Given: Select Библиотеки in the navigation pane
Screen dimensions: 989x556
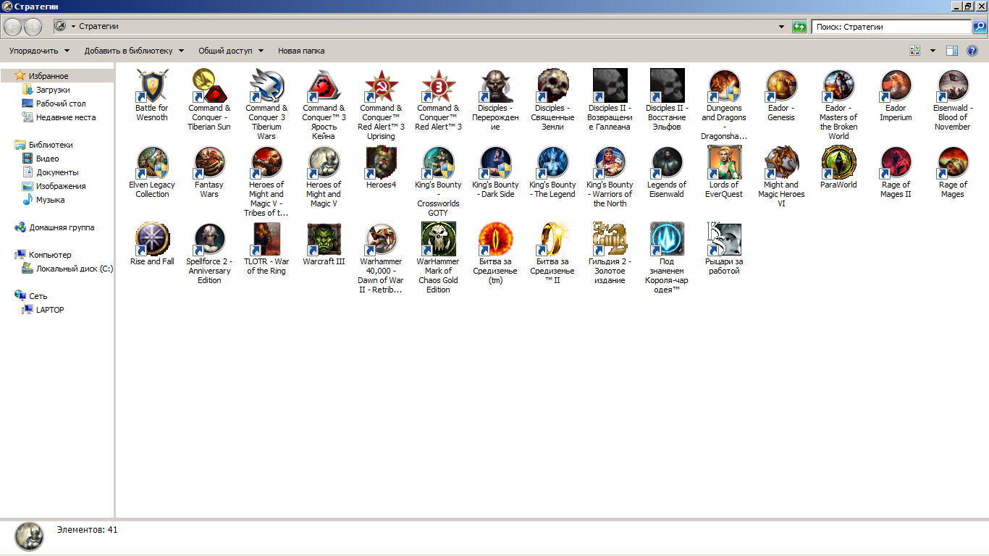Looking at the screenshot, I should tap(51, 145).
